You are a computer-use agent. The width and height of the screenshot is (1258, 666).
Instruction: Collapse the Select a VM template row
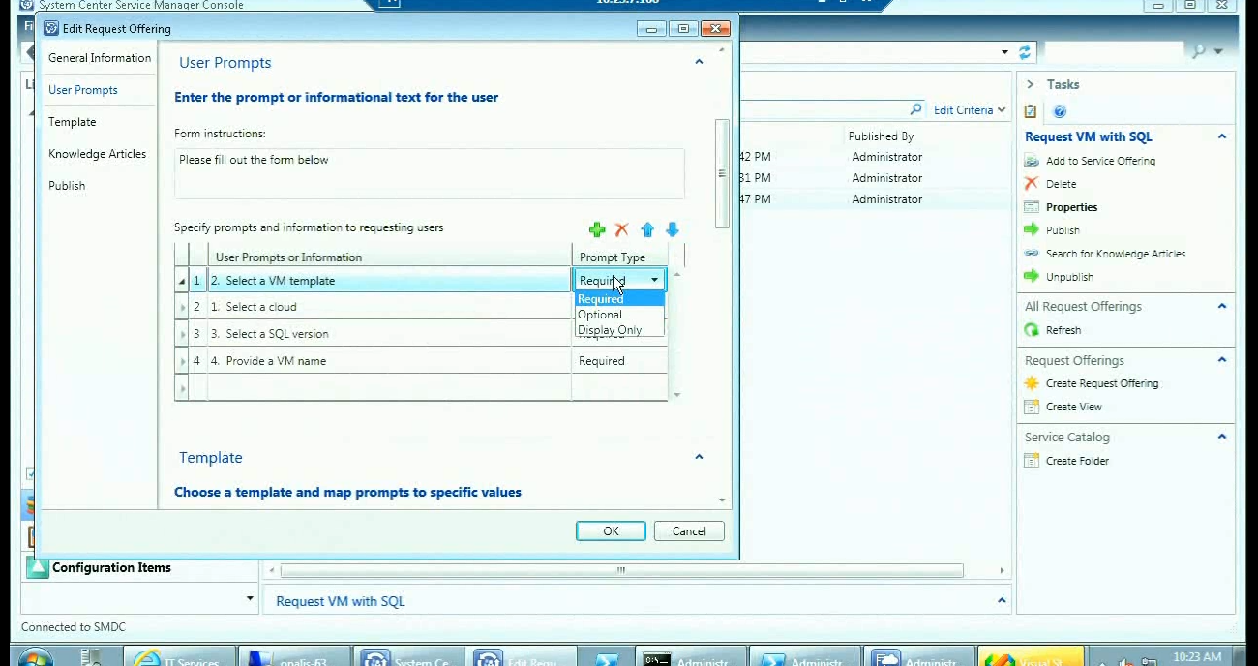coord(182,281)
